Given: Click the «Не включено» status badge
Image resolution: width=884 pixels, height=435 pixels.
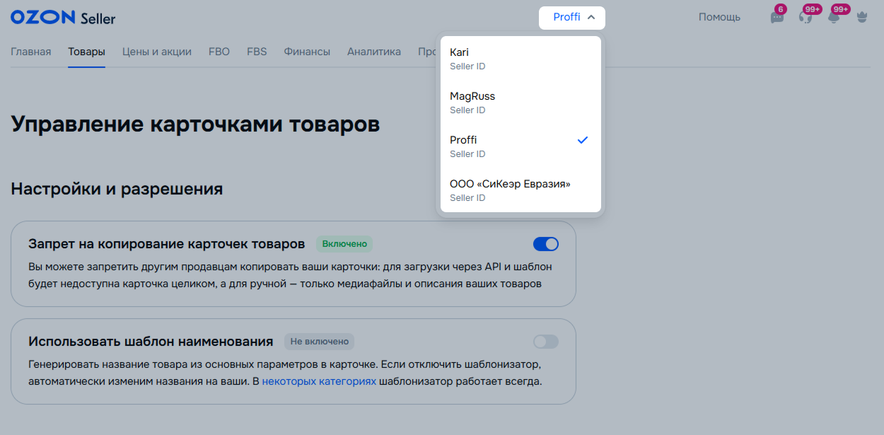Looking at the screenshot, I should coord(319,342).
